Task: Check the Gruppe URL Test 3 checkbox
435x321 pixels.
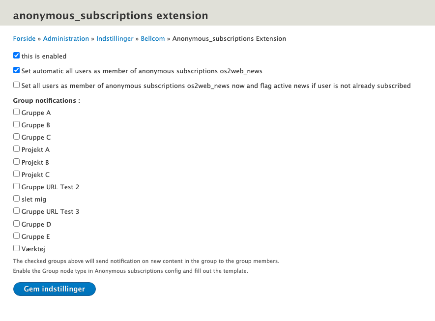Action: coord(16,210)
